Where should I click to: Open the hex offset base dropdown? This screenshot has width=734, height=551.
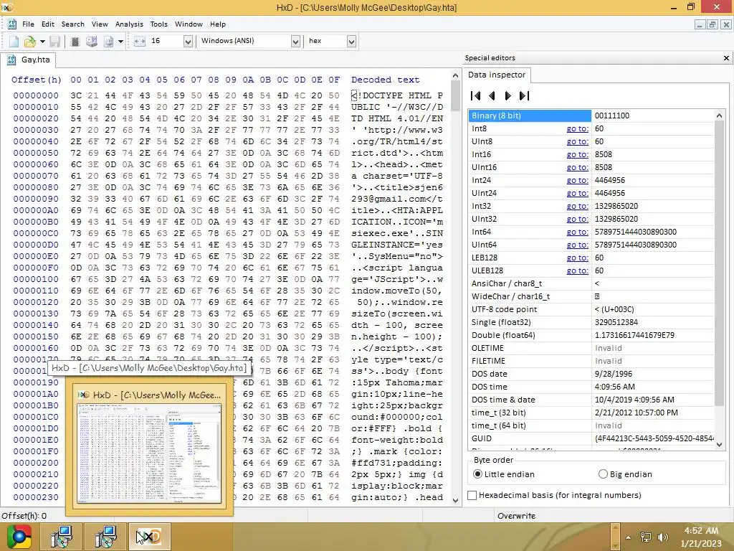(x=351, y=42)
